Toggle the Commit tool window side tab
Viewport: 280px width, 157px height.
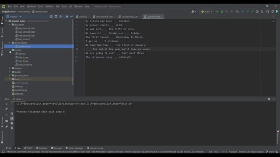pos(2,33)
